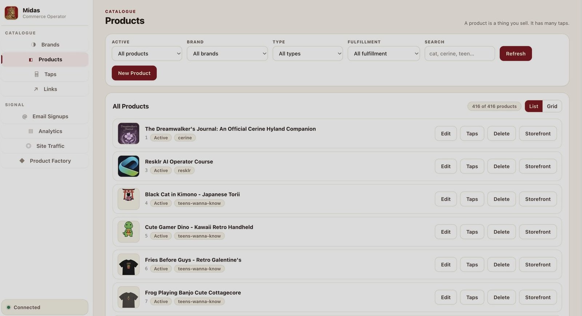This screenshot has height=316, width=582.
Task: Go to Brands in sidebar
Action: pos(45,45)
